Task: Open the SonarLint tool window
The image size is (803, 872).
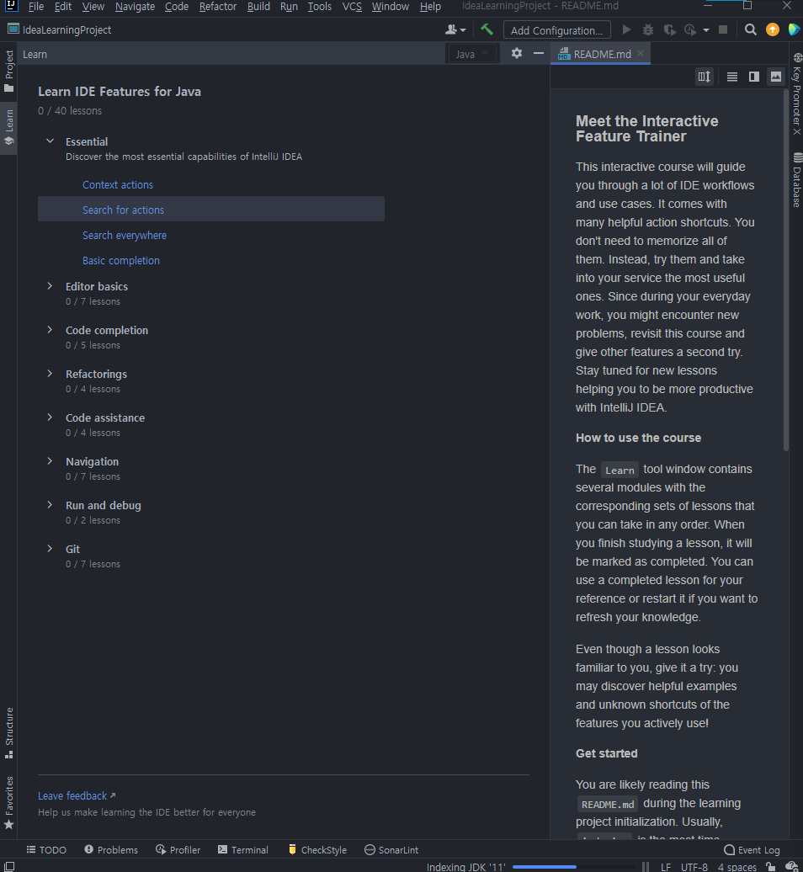Action: (x=391, y=850)
